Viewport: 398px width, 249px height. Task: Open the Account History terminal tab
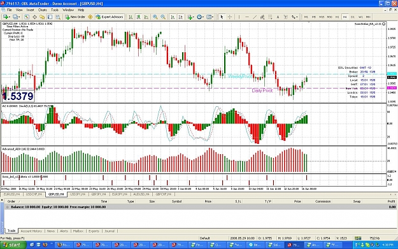click(x=31, y=231)
